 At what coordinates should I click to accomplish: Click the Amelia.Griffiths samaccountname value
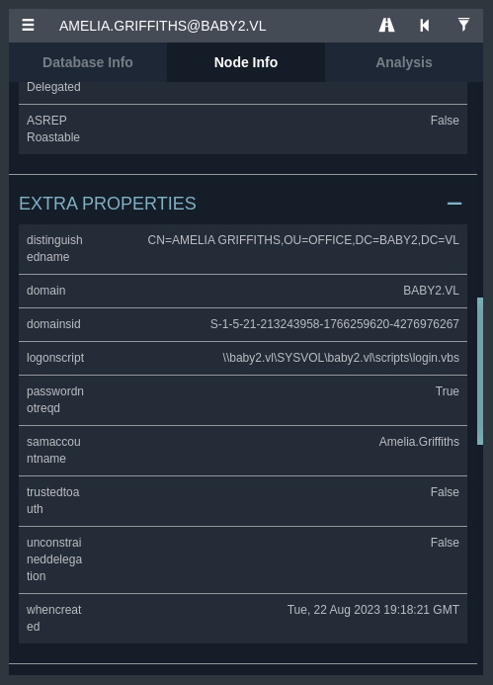419,442
